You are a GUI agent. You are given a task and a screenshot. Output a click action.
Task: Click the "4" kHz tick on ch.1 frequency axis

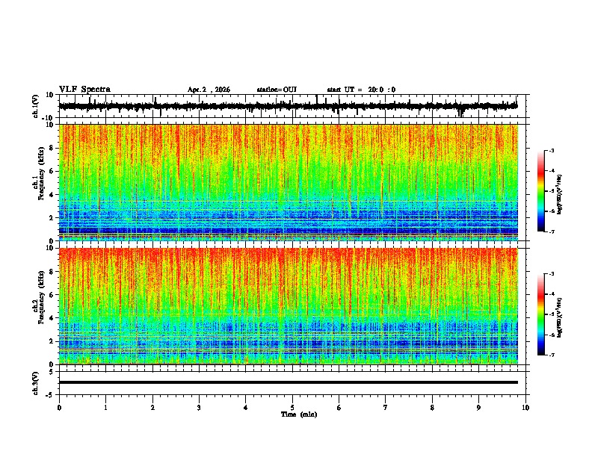tap(52, 195)
